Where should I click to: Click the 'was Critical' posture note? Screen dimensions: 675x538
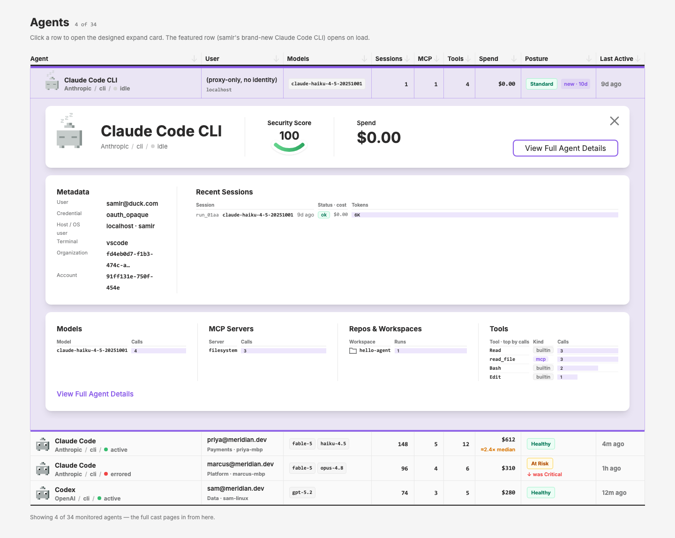click(x=545, y=474)
